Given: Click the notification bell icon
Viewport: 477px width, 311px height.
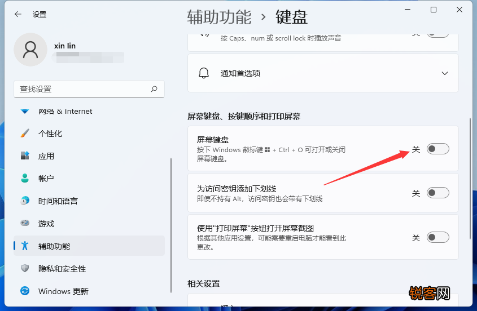Looking at the screenshot, I should tap(204, 73).
